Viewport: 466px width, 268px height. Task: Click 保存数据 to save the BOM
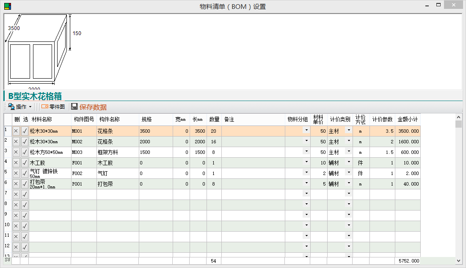coord(93,107)
